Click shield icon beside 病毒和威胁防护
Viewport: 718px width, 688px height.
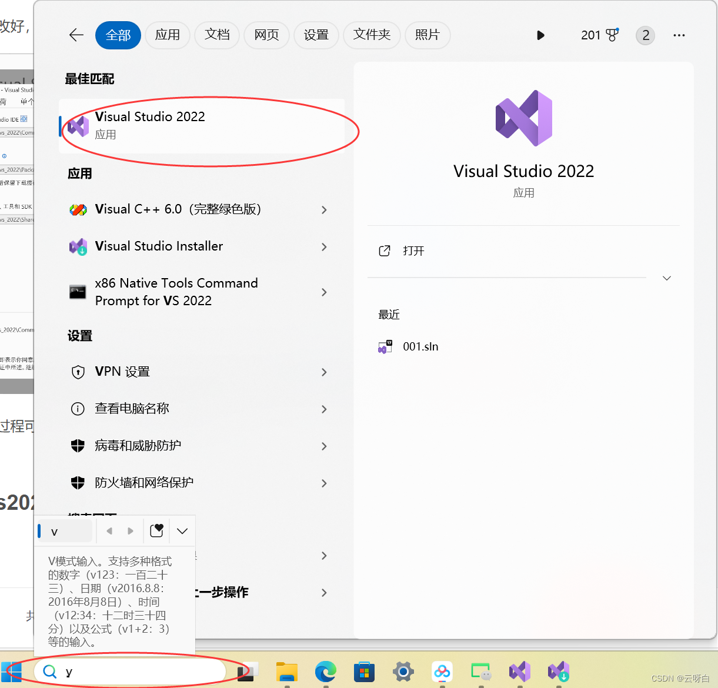(78, 446)
